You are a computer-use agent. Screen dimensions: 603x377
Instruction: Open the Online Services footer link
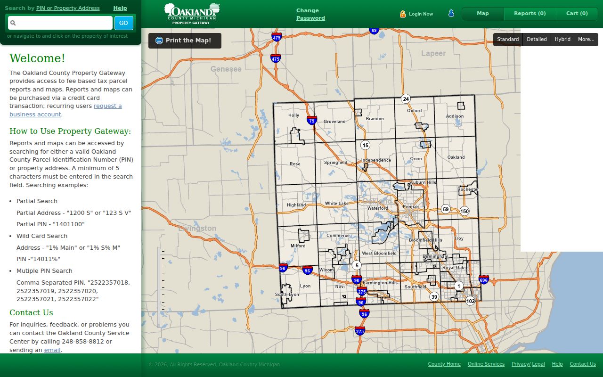point(486,364)
